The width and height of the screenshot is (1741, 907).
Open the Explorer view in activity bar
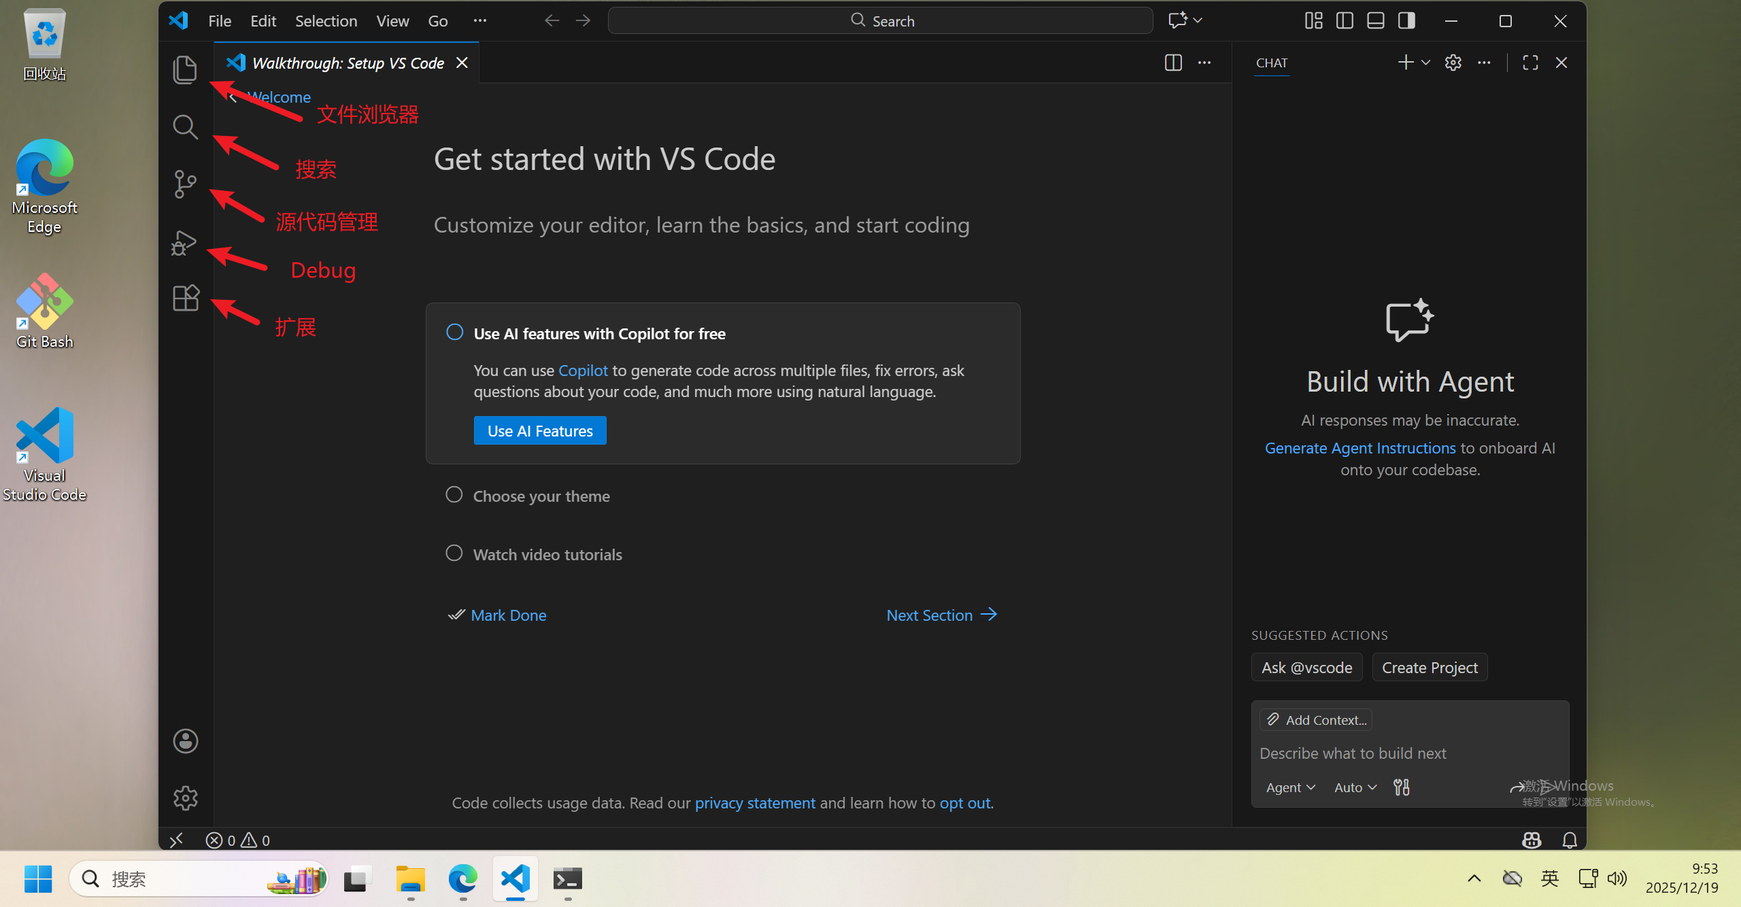185,70
